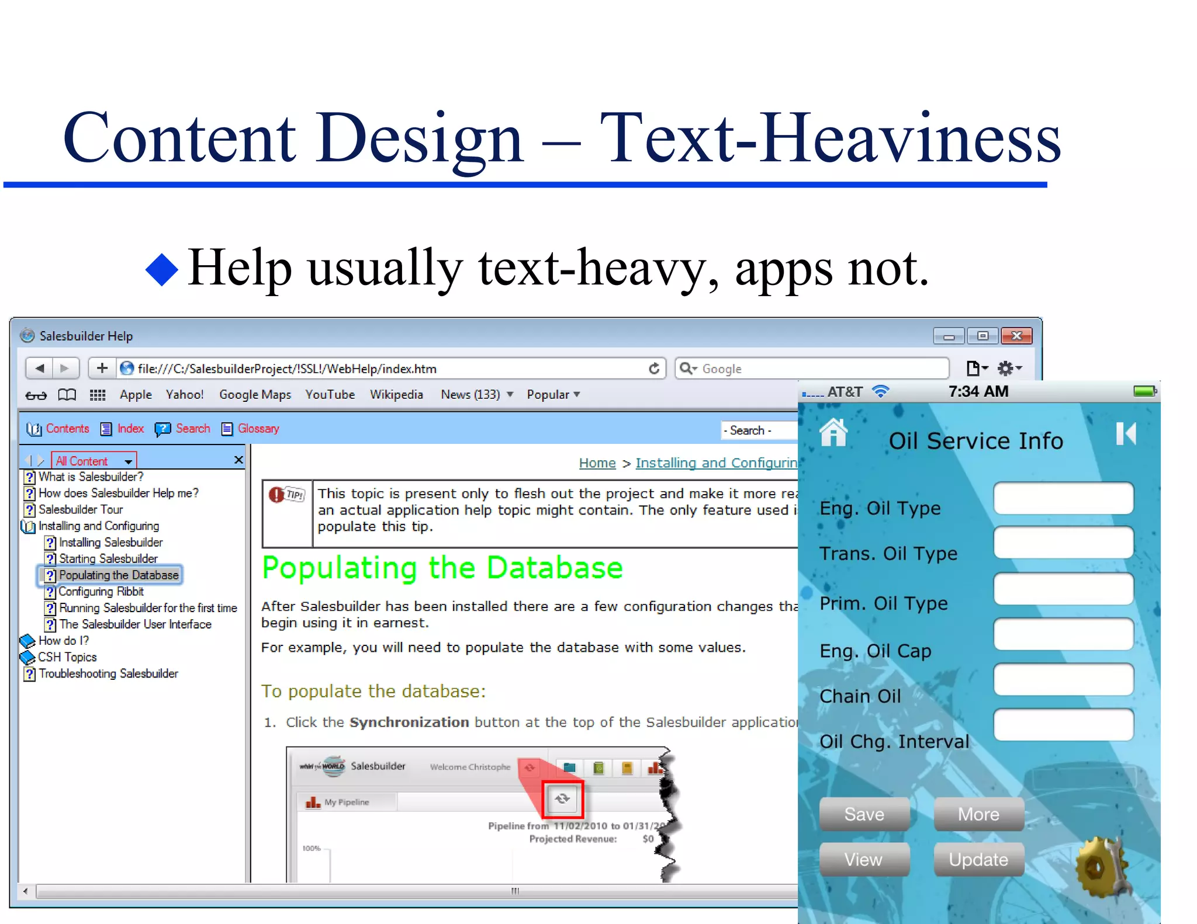Click the Google search field
Screen dimensions: 1197x924
812,369
